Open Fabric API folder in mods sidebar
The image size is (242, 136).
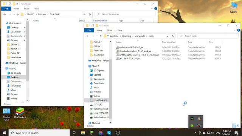(98, 51)
